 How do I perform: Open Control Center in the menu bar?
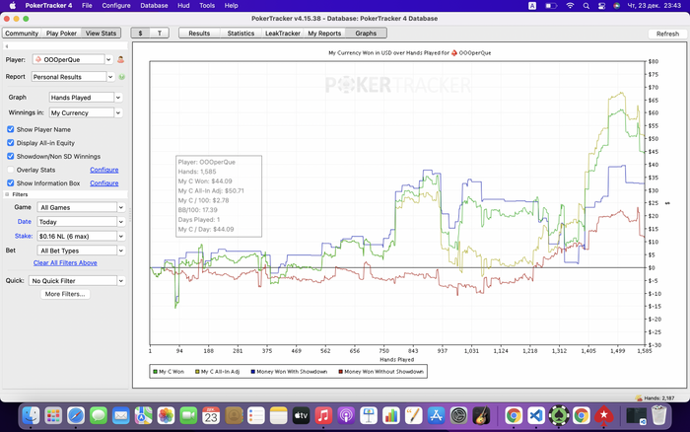pyautogui.click(x=601, y=6)
